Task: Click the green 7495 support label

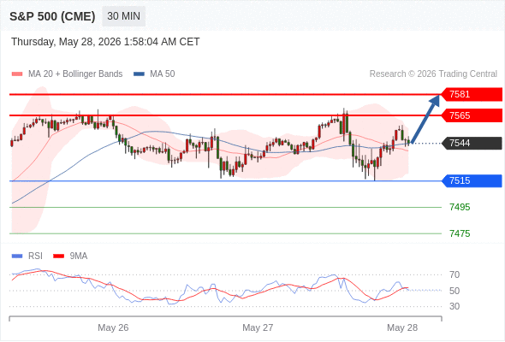Action: pyautogui.click(x=460, y=207)
